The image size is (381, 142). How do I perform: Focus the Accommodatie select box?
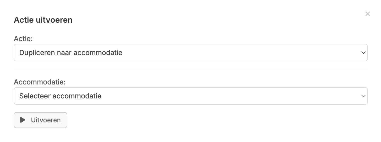pyautogui.click(x=190, y=96)
